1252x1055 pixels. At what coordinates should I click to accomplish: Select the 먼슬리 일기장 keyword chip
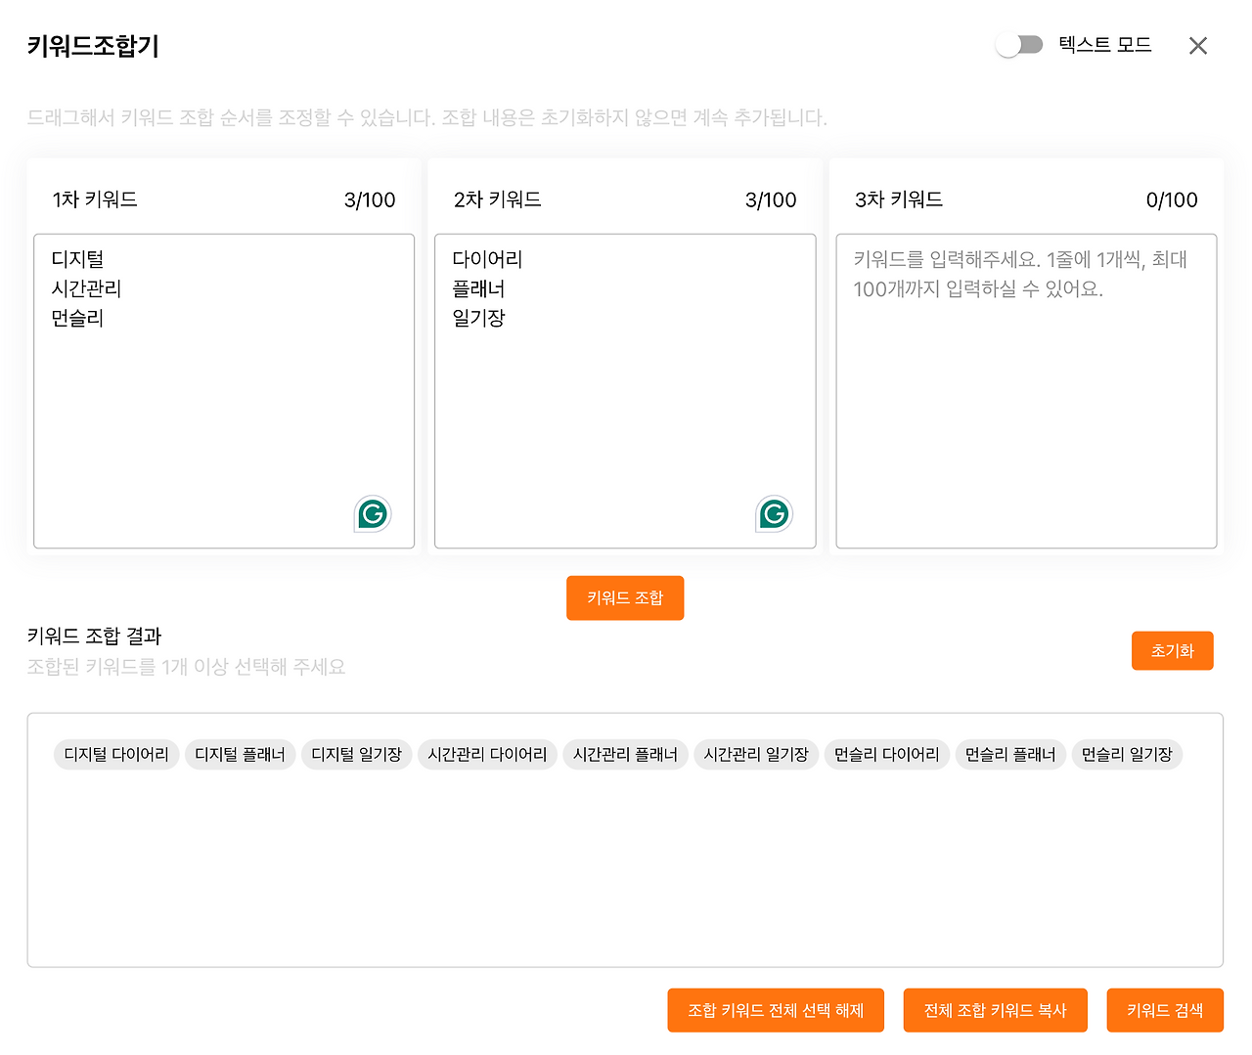(x=1127, y=754)
